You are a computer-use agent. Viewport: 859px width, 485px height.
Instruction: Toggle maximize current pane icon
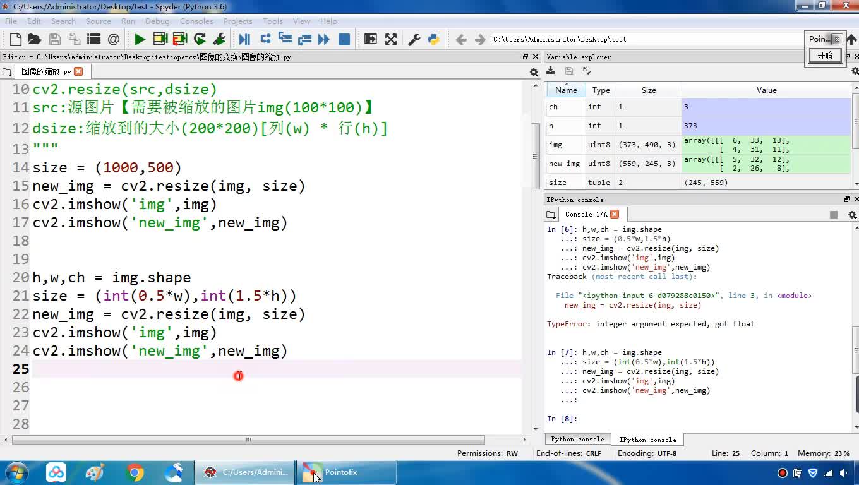click(x=371, y=39)
